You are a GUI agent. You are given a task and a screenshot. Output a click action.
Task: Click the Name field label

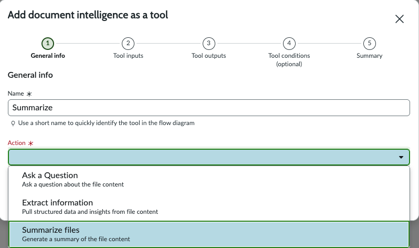16,94
